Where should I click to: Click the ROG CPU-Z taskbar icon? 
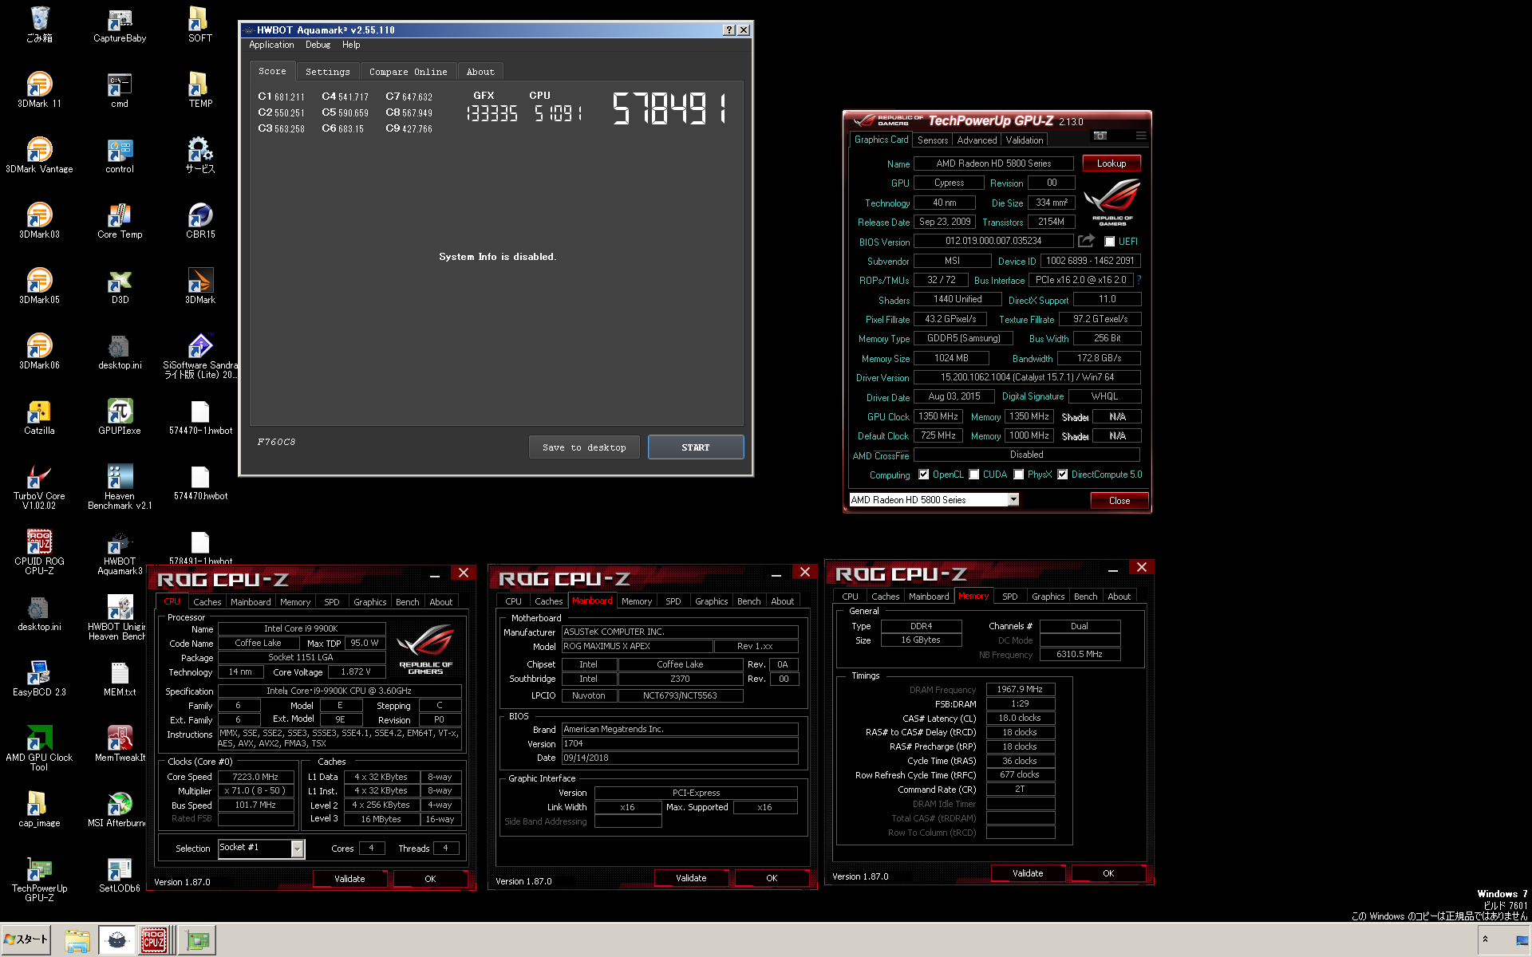[x=154, y=940]
